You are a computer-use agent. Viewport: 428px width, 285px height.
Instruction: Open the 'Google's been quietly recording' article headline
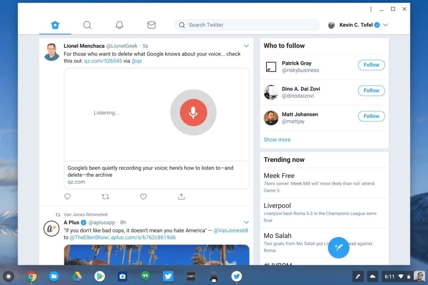[x=150, y=172]
